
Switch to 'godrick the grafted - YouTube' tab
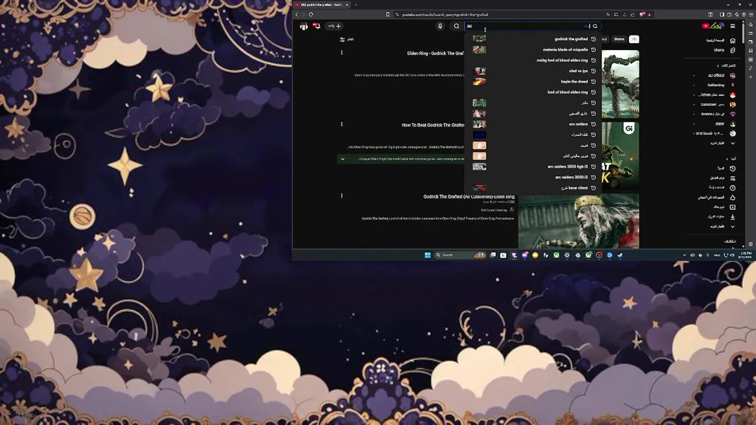(x=322, y=5)
